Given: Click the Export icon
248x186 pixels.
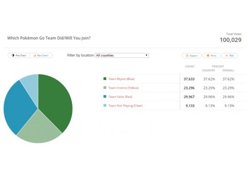Looking at the screenshot, I should tap(187, 55).
